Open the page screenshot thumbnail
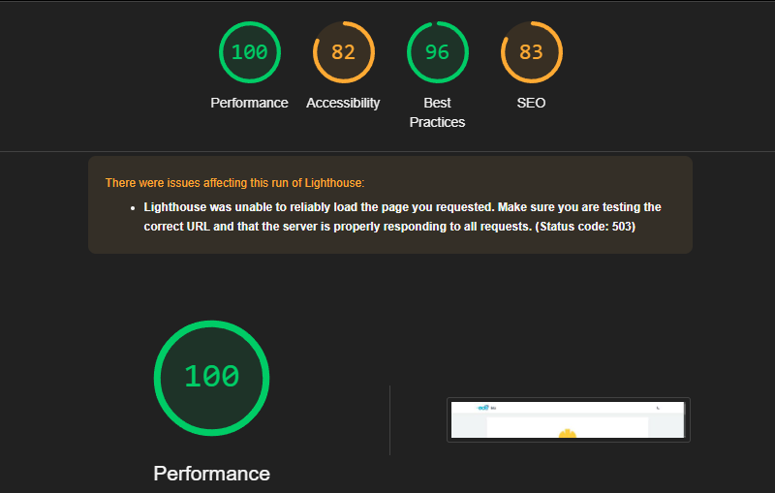Screen dimensions: 775x493 click(x=569, y=420)
